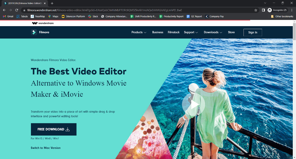Click Switch to Mac Version link

pos(46,148)
